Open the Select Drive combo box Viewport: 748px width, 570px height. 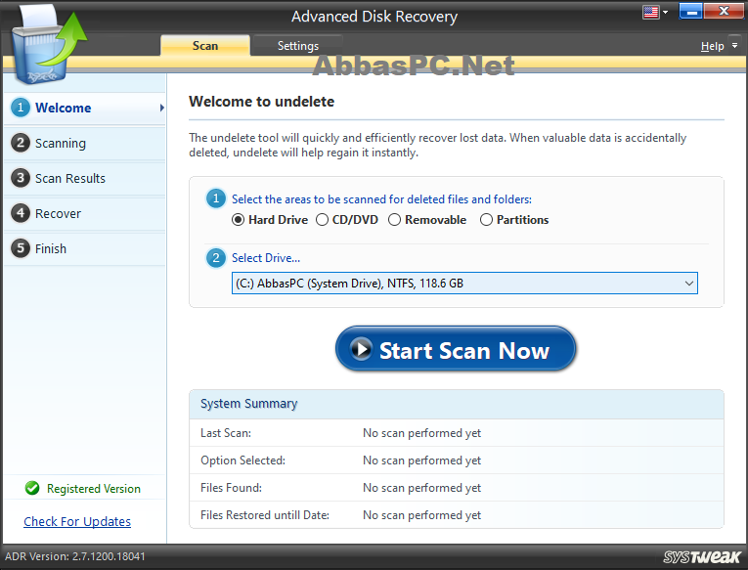click(x=464, y=284)
